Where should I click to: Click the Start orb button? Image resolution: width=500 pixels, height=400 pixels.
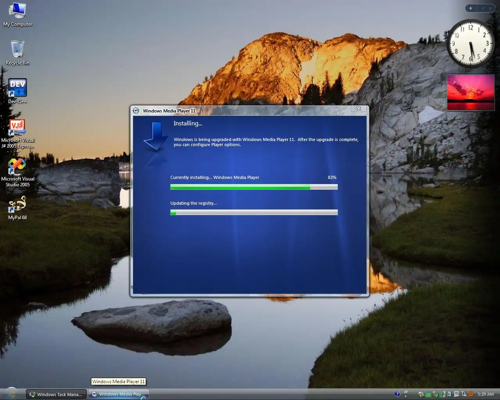pos(11,394)
